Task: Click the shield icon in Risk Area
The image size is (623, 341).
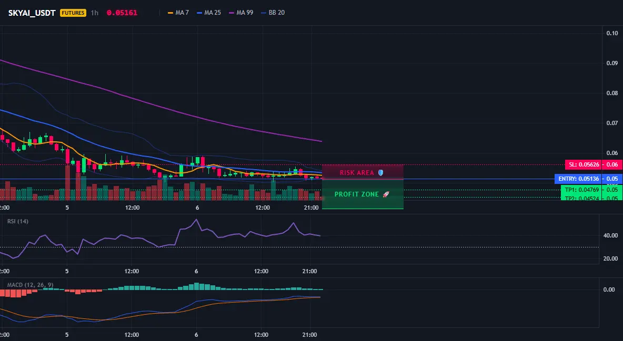Action: point(380,173)
